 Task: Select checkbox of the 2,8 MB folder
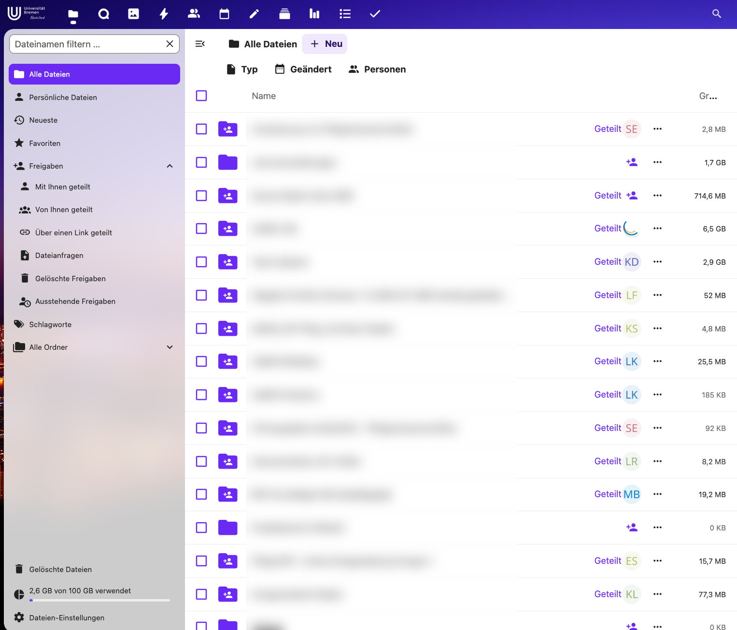pyautogui.click(x=201, y=129)
